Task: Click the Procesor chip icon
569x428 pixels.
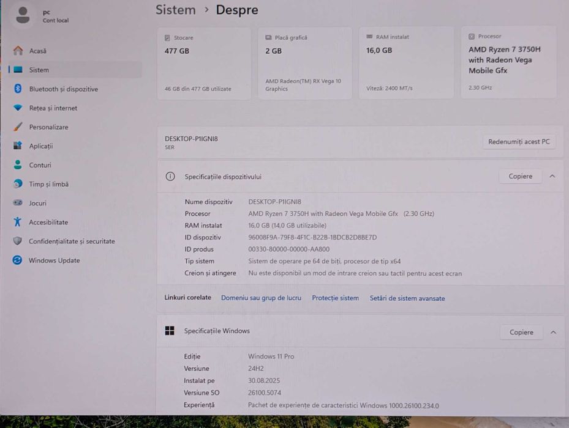Action: tap(472, 36)
